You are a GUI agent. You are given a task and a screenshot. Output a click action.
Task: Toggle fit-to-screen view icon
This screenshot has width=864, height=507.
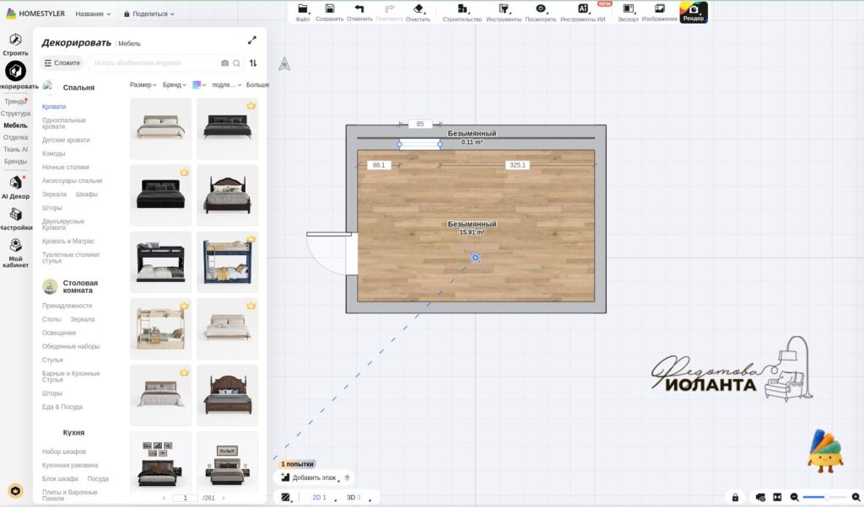[777, 497]
